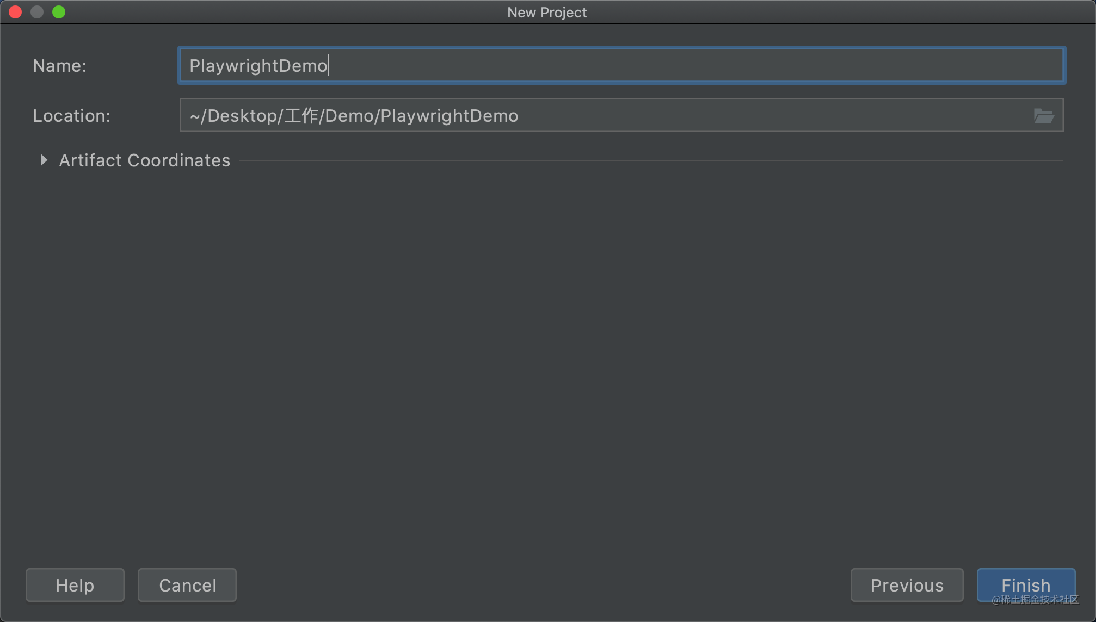Click the green maximize window button

[59, 12]
